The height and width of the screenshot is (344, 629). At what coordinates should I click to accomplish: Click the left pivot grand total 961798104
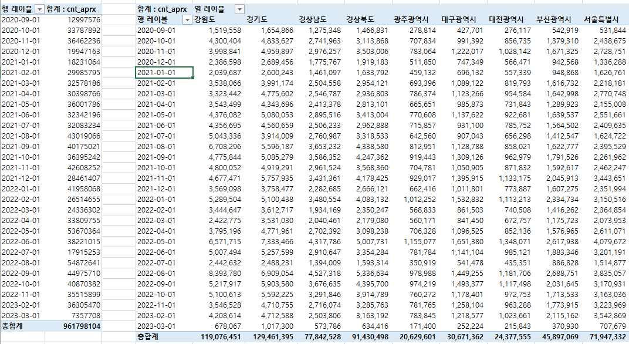click(82, 326)
